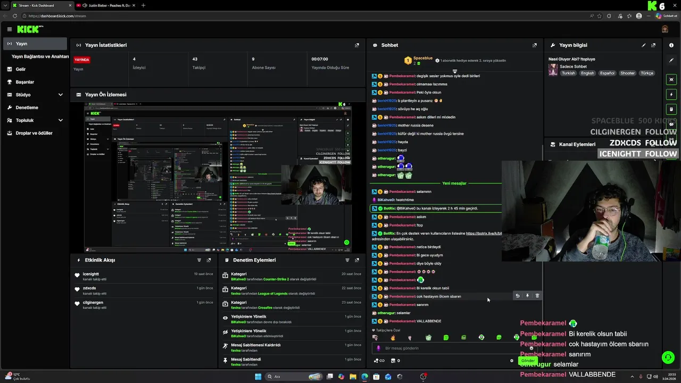The image size is (681, 383).
Task: Open Denetleme in sidebar
Action: (x=35, y=107)
